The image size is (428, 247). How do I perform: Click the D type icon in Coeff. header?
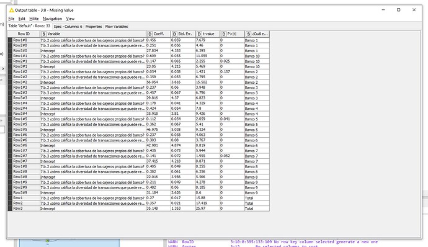(150, 34)
